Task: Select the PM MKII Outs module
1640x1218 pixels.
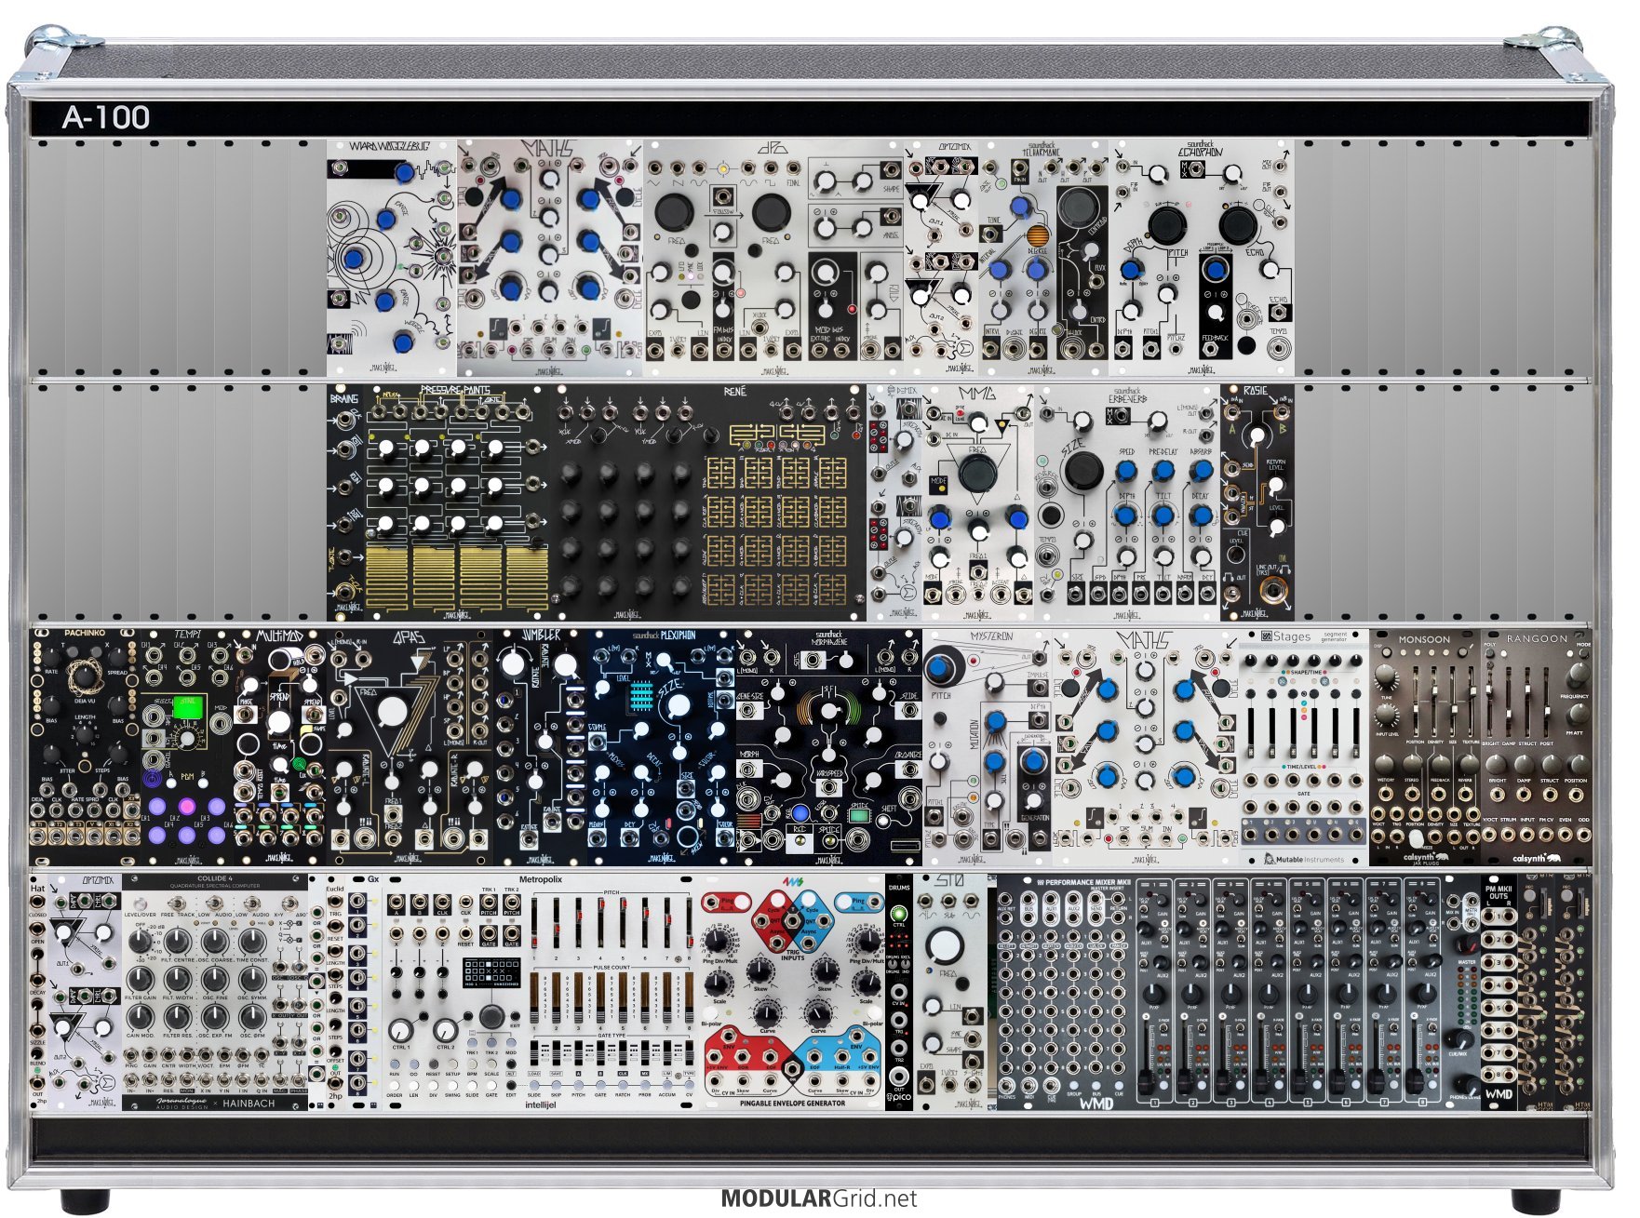Action: tap(1499, 992)
